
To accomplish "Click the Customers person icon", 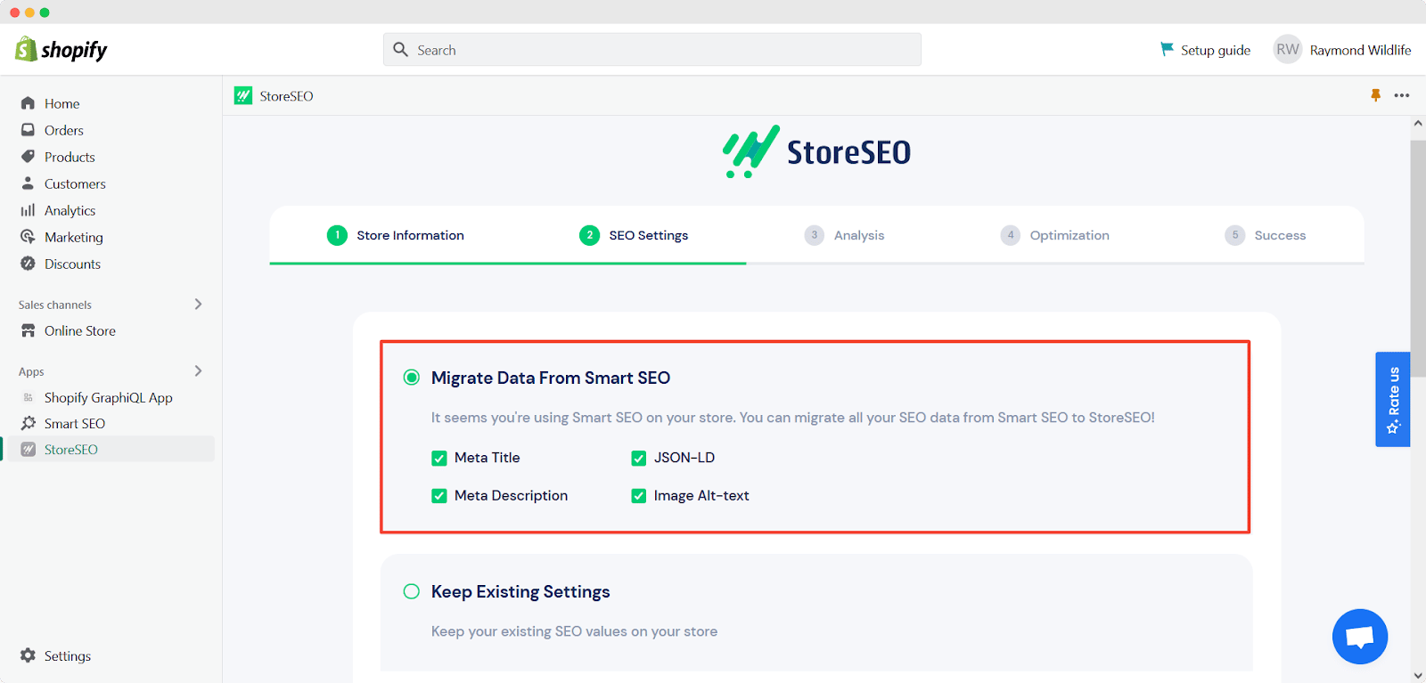I will click(x=28, y=183).
